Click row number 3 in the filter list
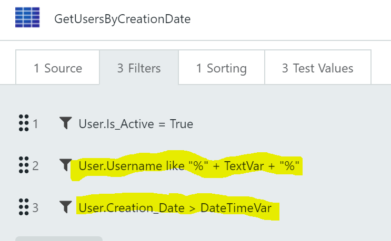Viewport: 391px width, 241px height. [x=35, y=208]
